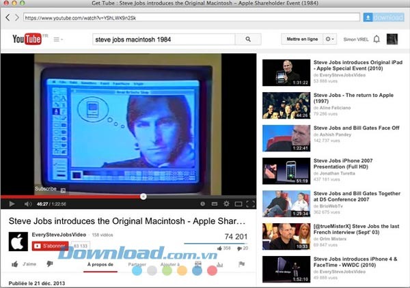Click the 74 201 view count

(x=236, y=237)
